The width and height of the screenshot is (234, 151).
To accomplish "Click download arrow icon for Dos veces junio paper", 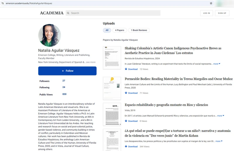I will pos(126,146).
